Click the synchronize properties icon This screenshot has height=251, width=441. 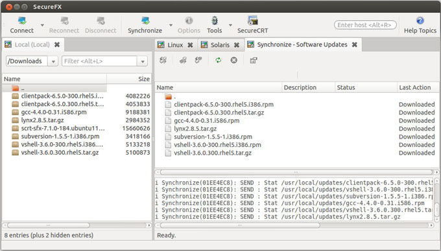pyautogui.click(x=254, y=60)
